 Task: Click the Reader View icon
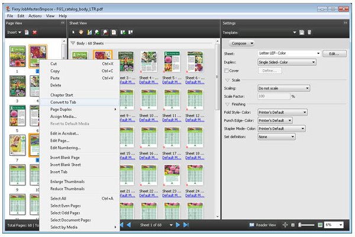point(252,225)
